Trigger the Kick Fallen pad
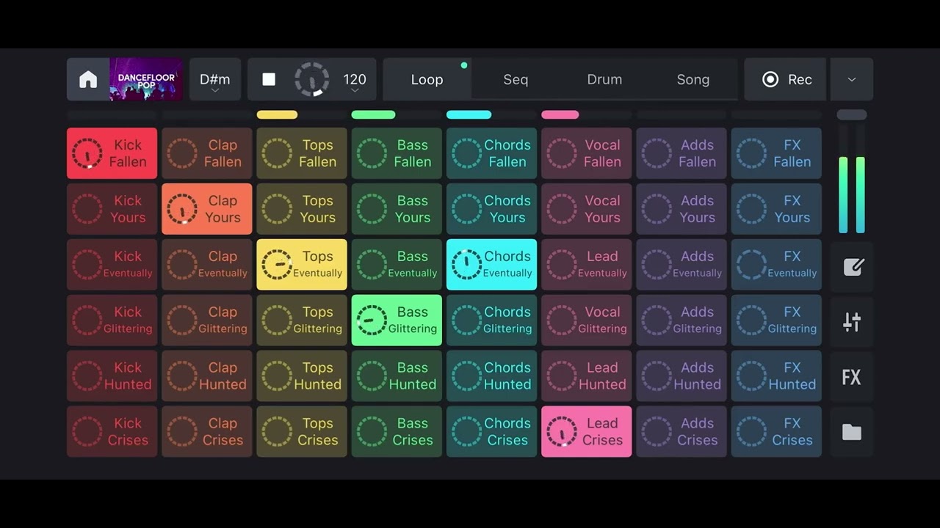The image size is (940, 528). pyautogui.click(x=112, y=153)
